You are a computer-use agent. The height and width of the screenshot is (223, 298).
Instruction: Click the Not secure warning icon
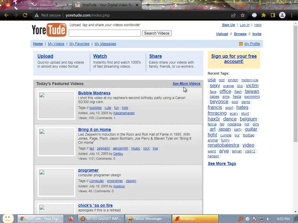pos(37,15)
